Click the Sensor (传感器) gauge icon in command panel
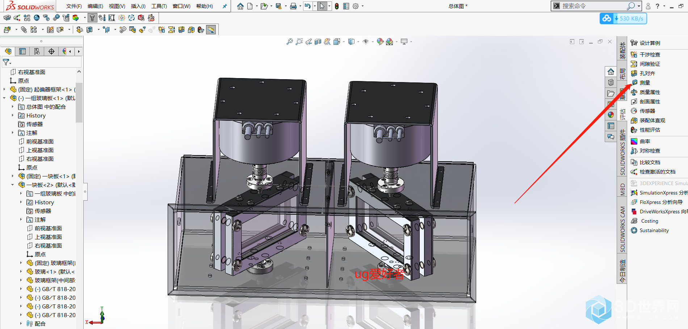The width and height of the screenshot is (688, 329). pos(634,111)
